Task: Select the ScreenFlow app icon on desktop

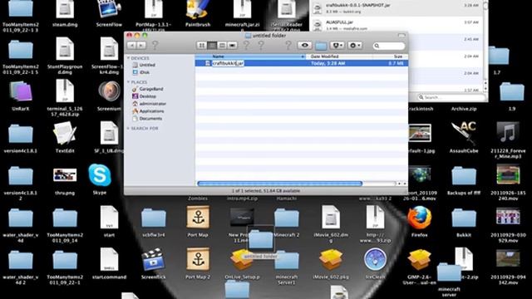Action: 109,9
